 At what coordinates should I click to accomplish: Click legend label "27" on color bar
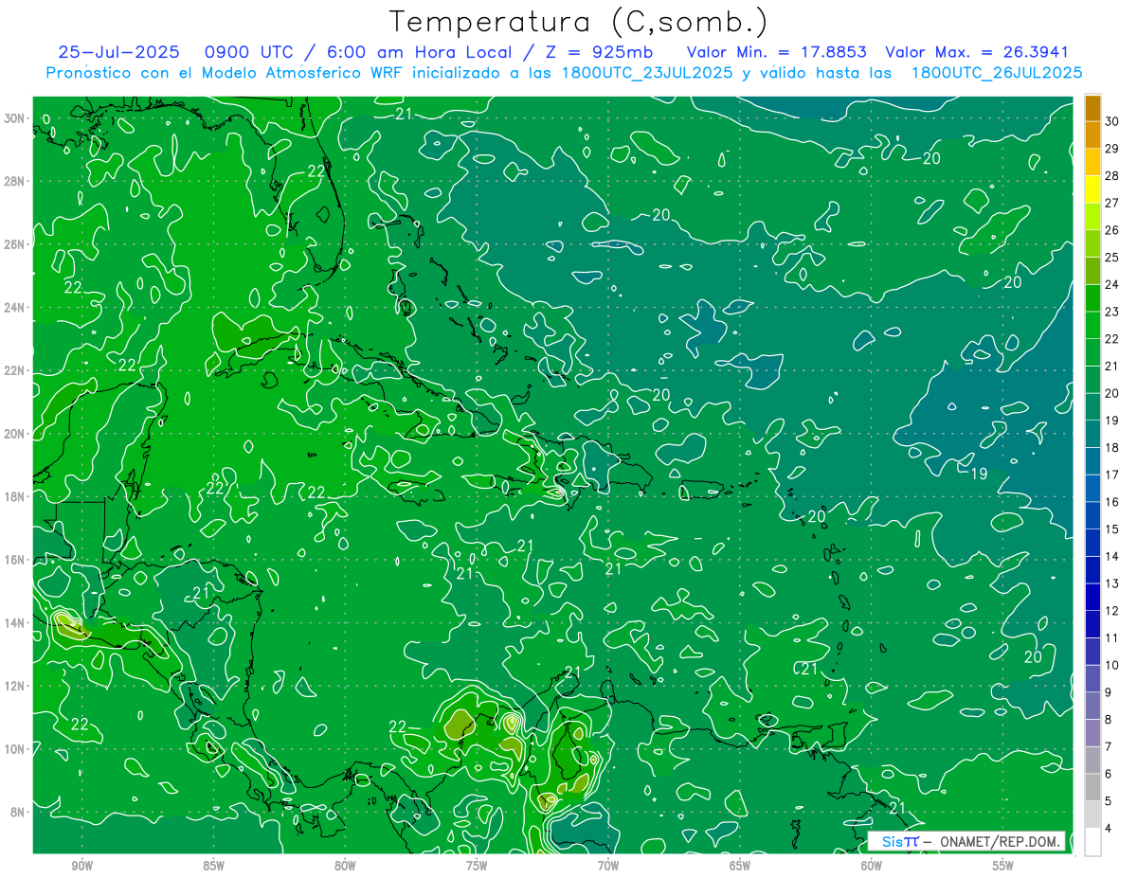(x=1112, y=203)
